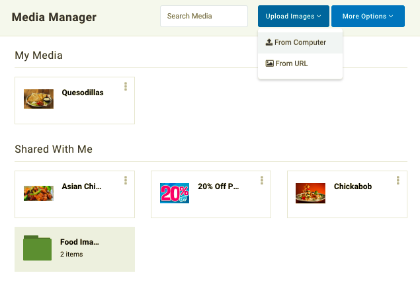Select the 20% off promo thumbnail
The image size is (420, 283).
point(175,193)
